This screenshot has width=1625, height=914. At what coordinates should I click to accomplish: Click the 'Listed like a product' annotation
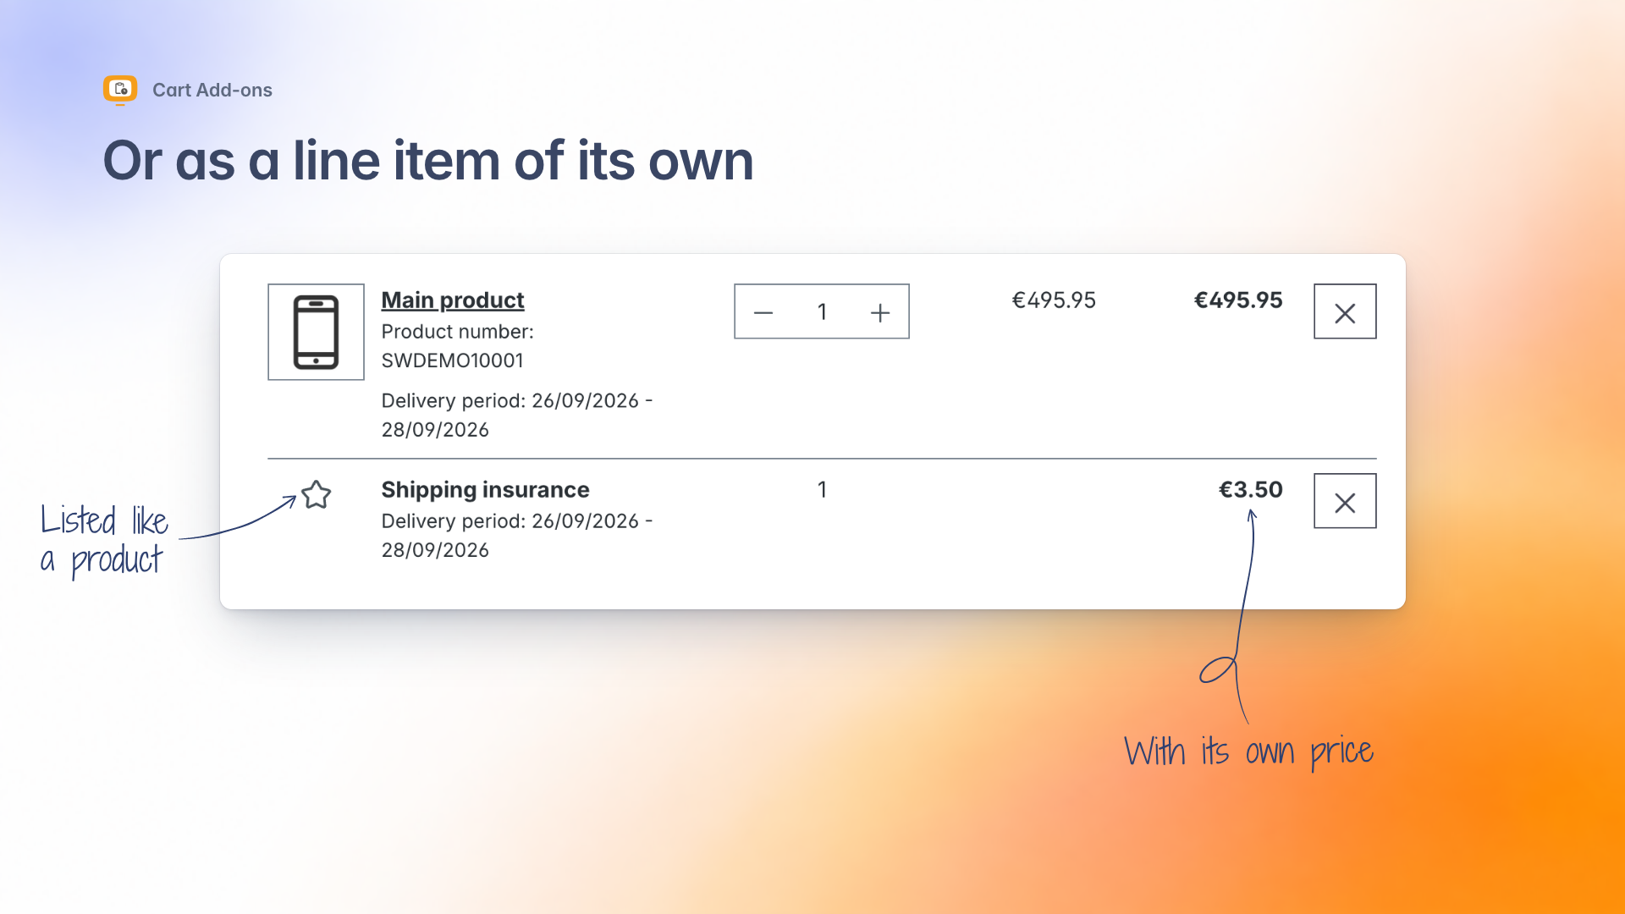104,540
